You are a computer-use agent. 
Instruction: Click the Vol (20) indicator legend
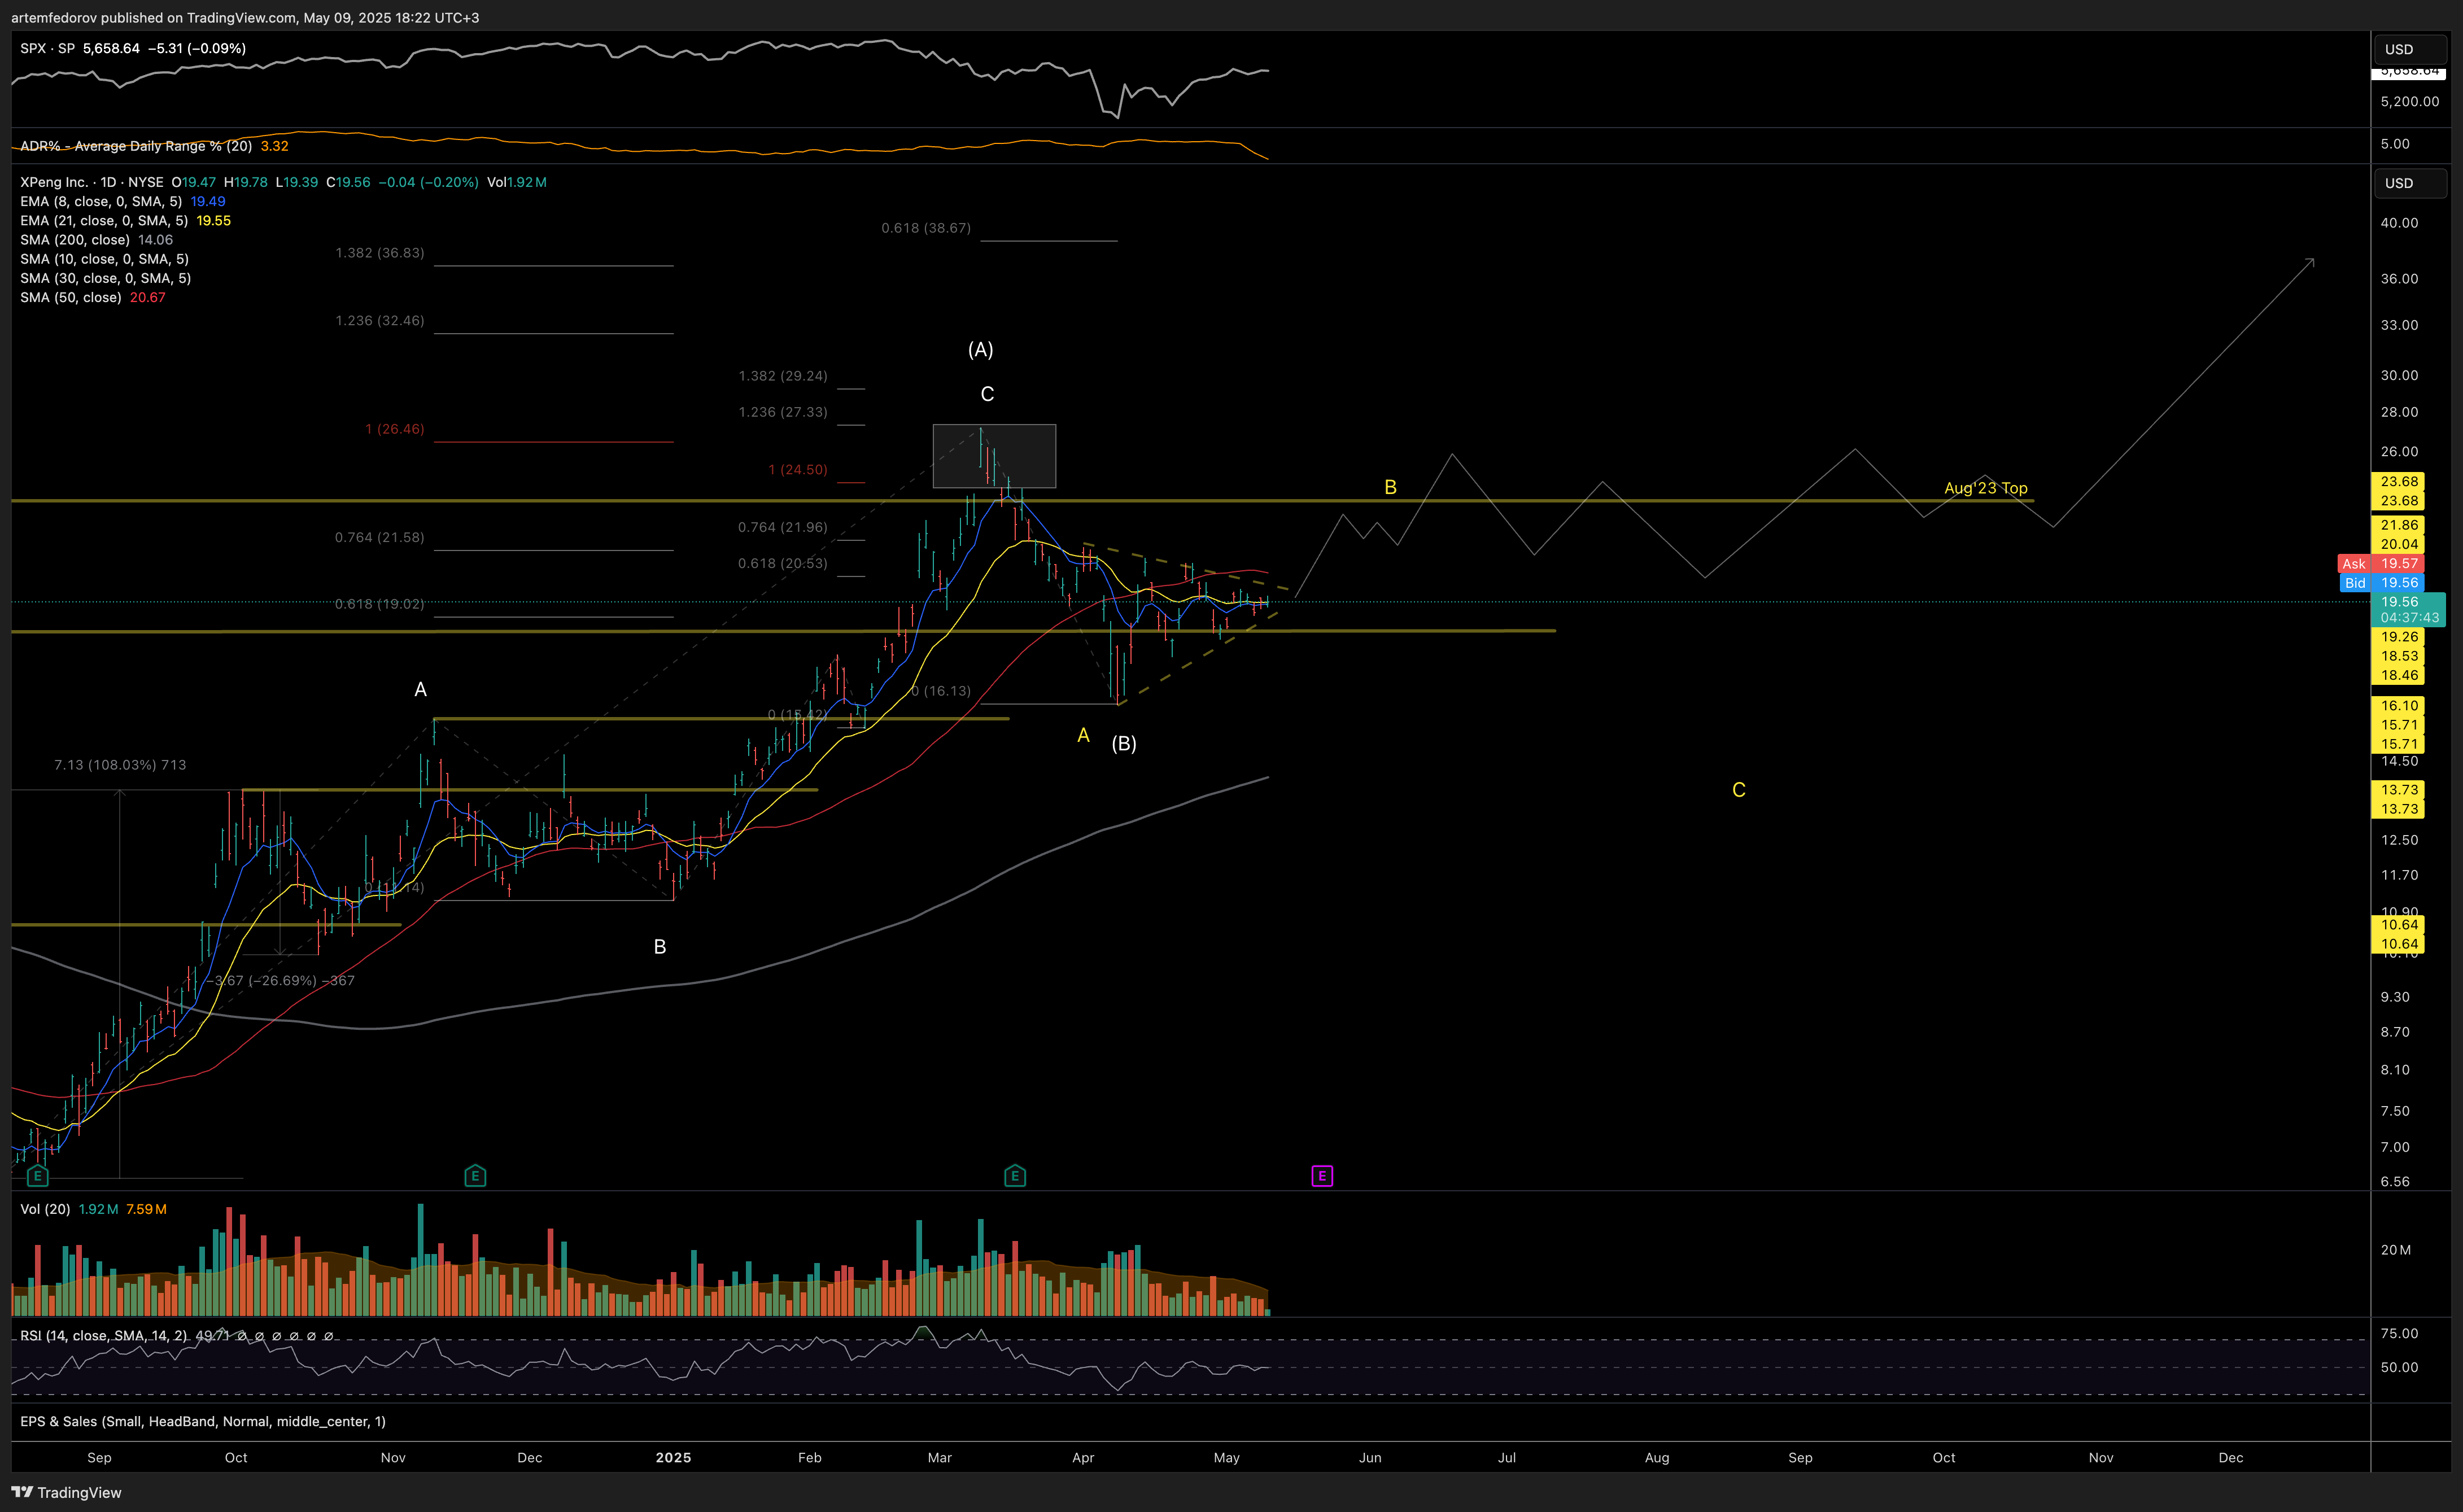click(45, 1209)
